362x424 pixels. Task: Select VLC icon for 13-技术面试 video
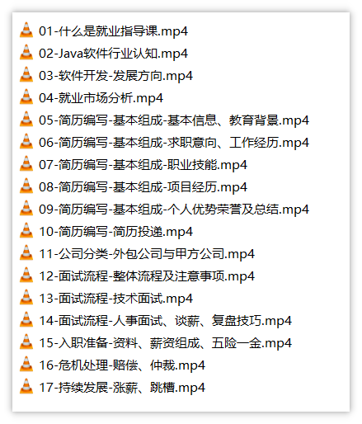pyautogui.click(x=26, y=297)
